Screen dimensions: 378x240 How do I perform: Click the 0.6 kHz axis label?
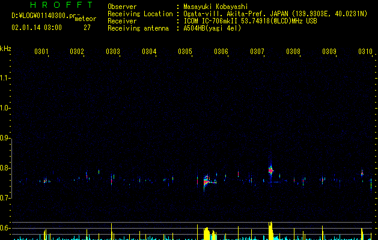click(4, 228)
